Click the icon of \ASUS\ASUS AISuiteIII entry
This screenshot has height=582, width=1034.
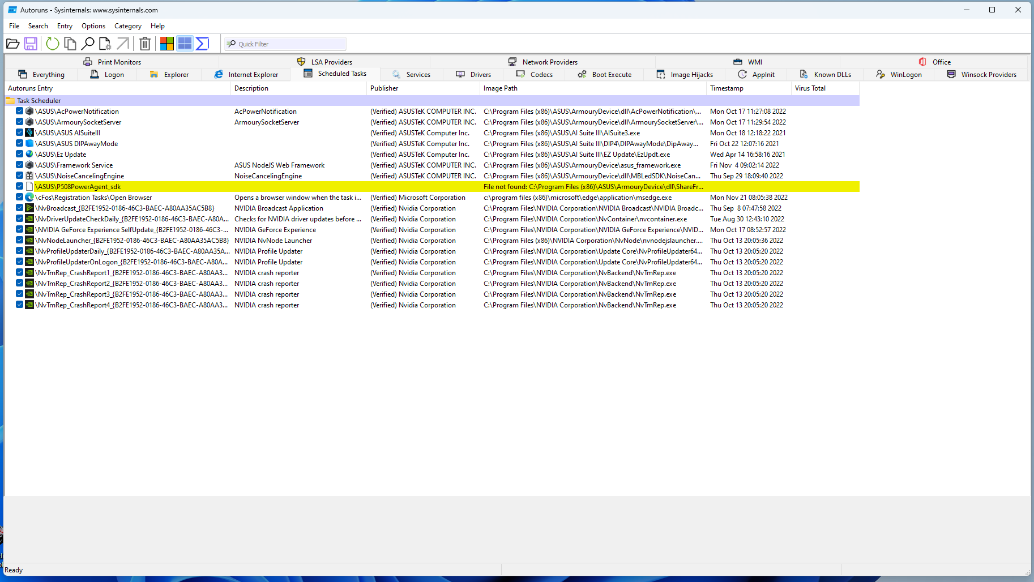tap(29, 133)
